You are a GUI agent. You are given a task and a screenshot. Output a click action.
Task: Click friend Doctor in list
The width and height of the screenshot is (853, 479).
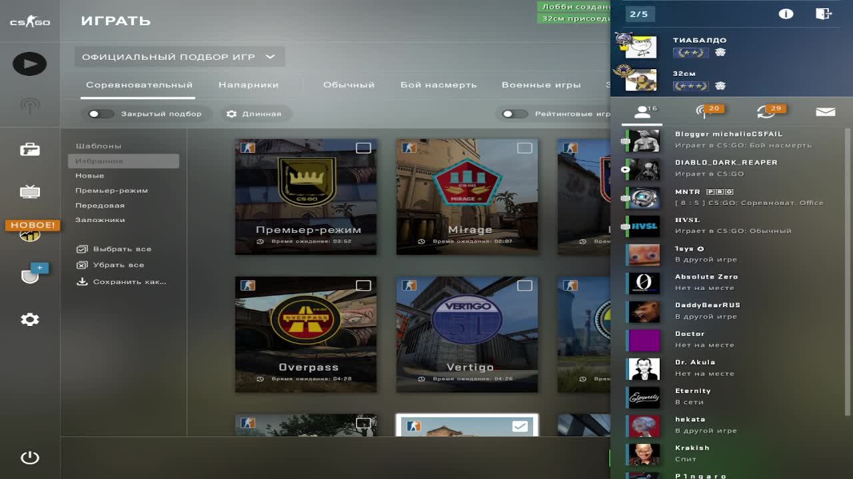click(732, 340)
